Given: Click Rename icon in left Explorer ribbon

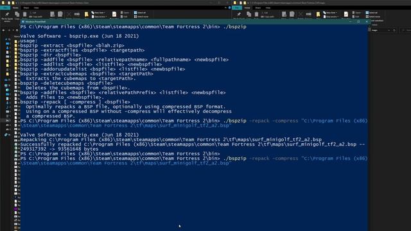Looking at the screenshot, I should tap(77, 14).
